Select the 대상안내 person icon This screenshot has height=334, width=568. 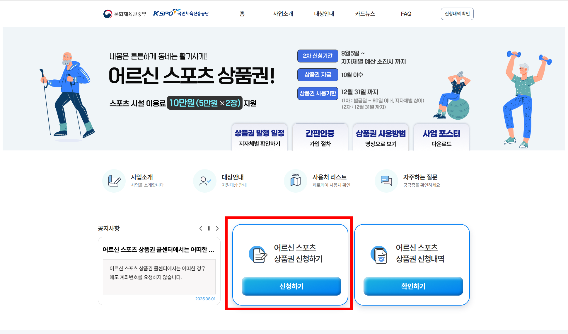point(205,181)
